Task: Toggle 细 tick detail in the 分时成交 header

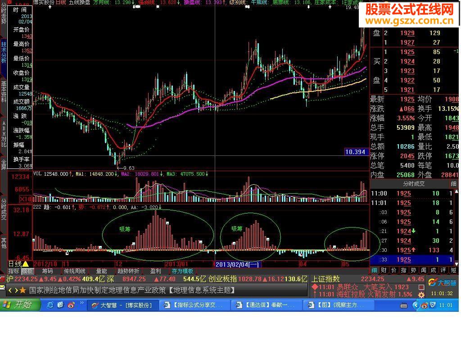Action: 453,184
